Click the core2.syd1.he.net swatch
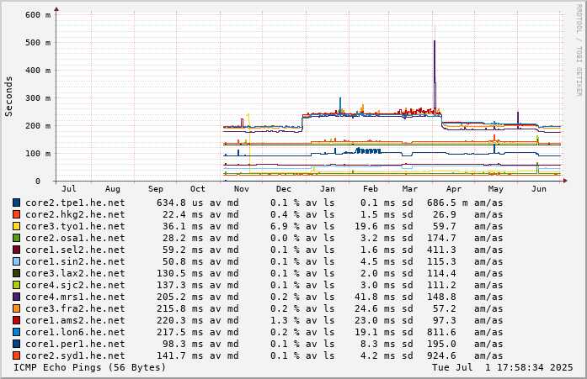Screen dimensions: 587x379 click(17, 355)
